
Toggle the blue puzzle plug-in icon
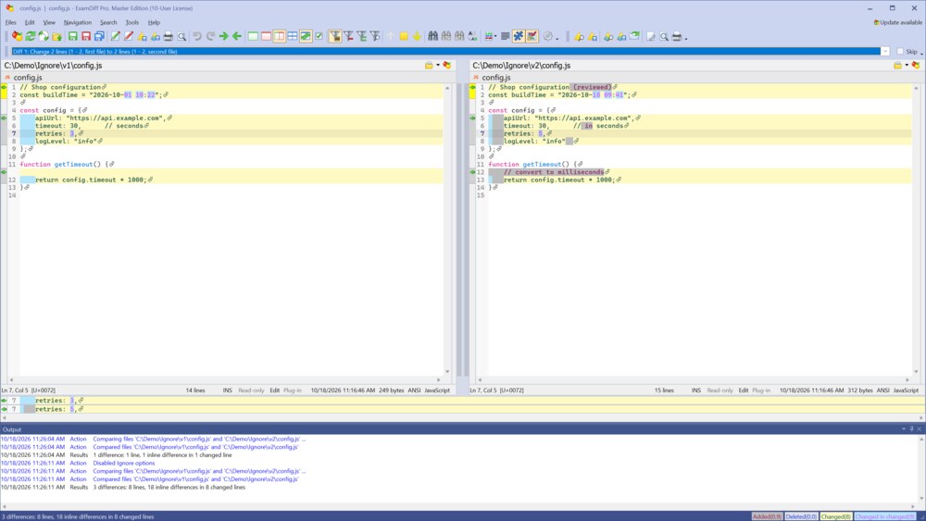518,37
